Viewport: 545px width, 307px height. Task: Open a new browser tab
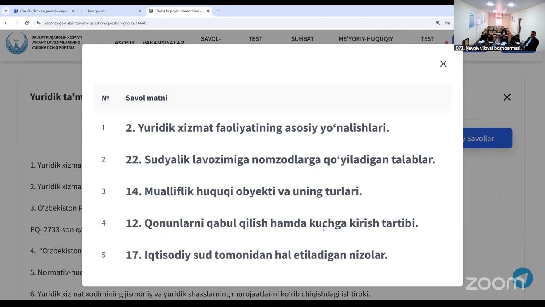click(218, 11)
